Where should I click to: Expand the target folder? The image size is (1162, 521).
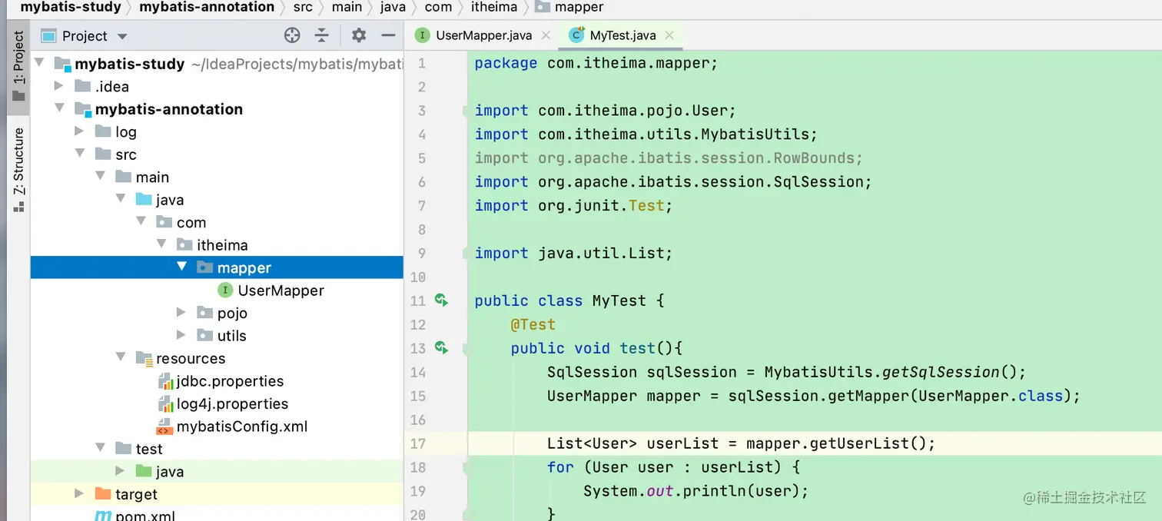[79, 493]
